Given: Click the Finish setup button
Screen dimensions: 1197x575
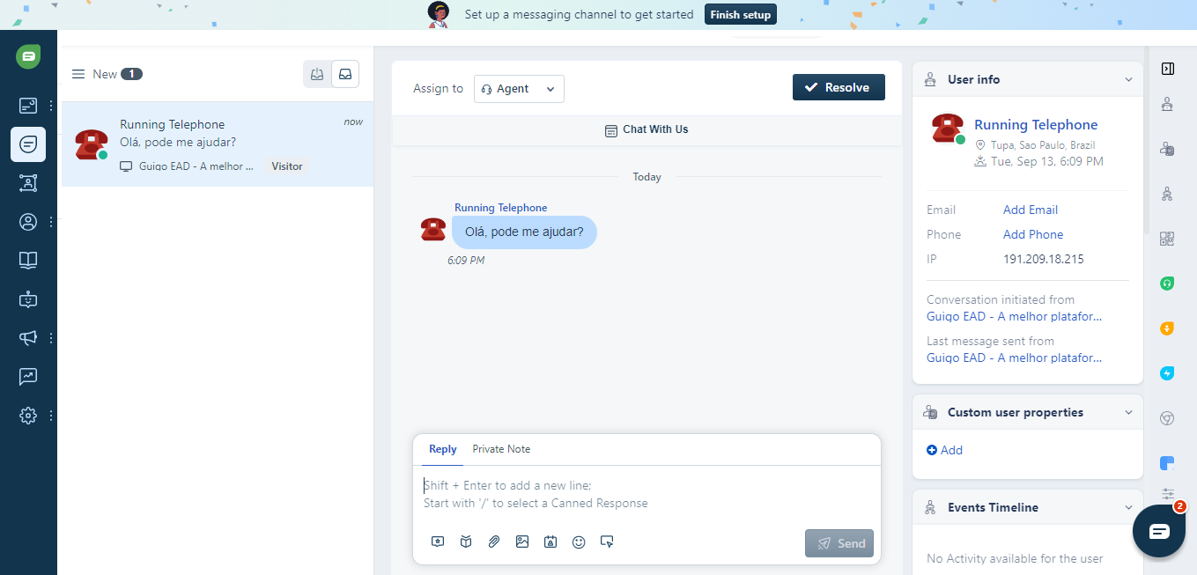Looking at the screenshot, I should click(x=741, y=14).
